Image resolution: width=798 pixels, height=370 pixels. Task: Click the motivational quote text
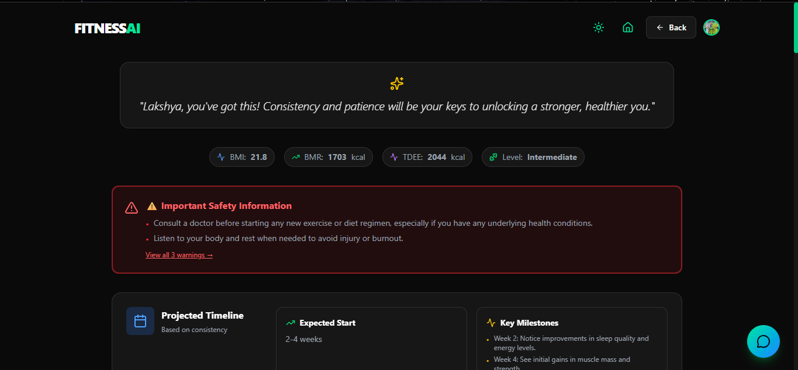tap(397, 107)
